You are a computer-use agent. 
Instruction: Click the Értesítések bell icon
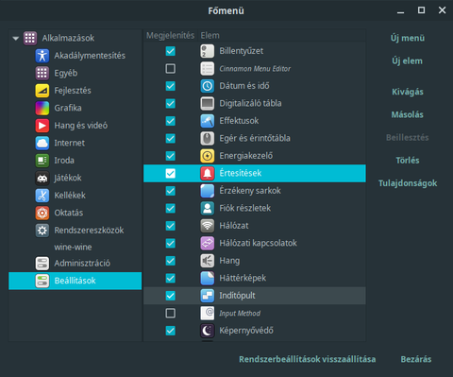coord(208,173)
